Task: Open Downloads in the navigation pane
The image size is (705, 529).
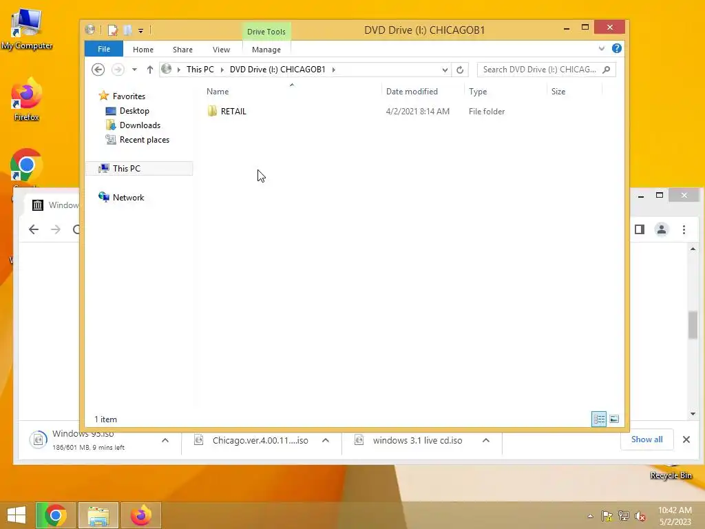Action: point(140,125)
